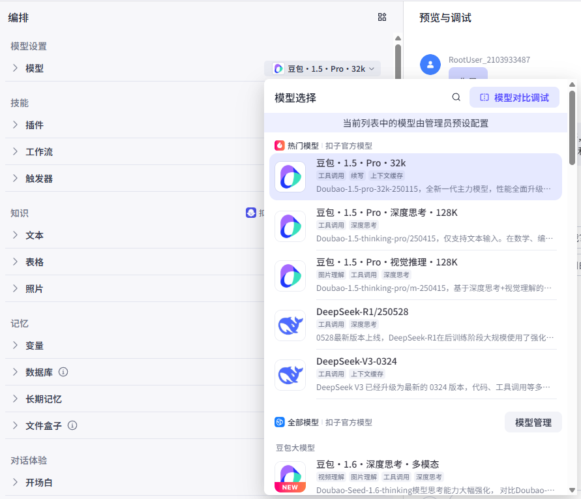Click the scroll-down arrow of model list

[x=572, y=490]
